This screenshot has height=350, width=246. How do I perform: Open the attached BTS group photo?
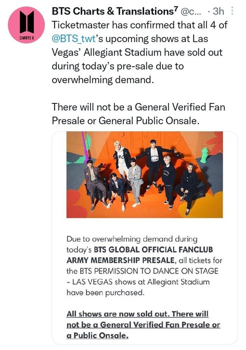144,174
